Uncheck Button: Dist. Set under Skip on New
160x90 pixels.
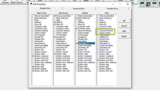click(x=33, y=71)
